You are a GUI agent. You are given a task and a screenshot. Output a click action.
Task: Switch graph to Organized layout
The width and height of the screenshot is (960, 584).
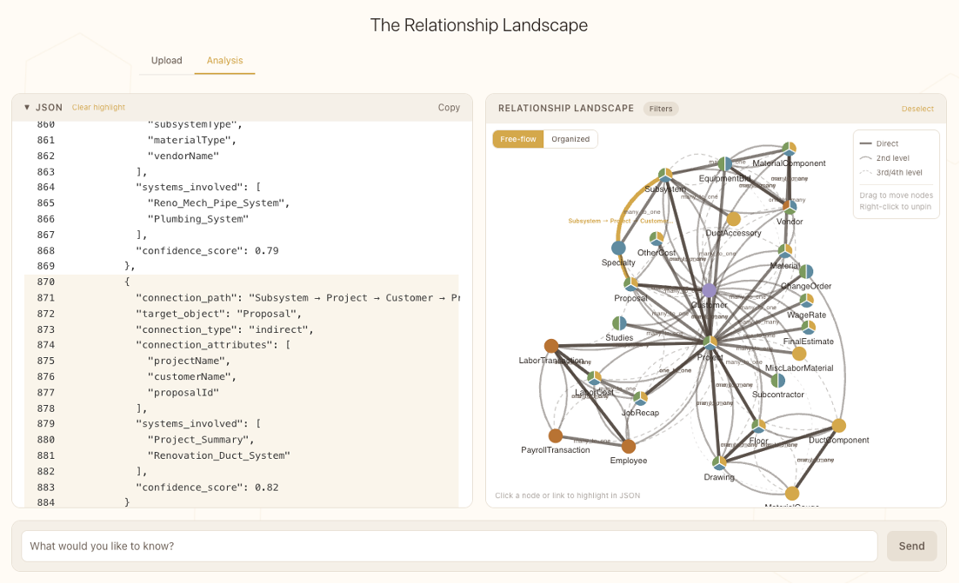click(570, 139)
